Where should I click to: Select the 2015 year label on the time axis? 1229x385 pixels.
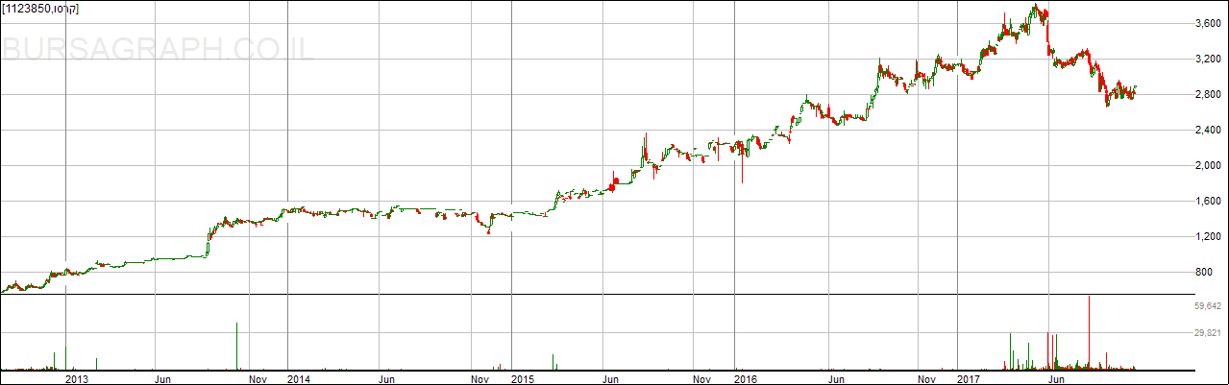coord(522,379)
